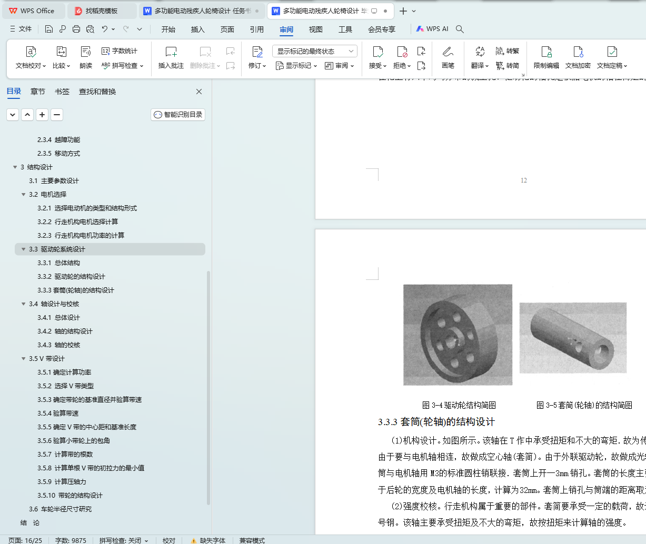Viewport: 646px width, 544px height.
Task: Click the navigation pane scrollbar
Action: coord(208,388)
